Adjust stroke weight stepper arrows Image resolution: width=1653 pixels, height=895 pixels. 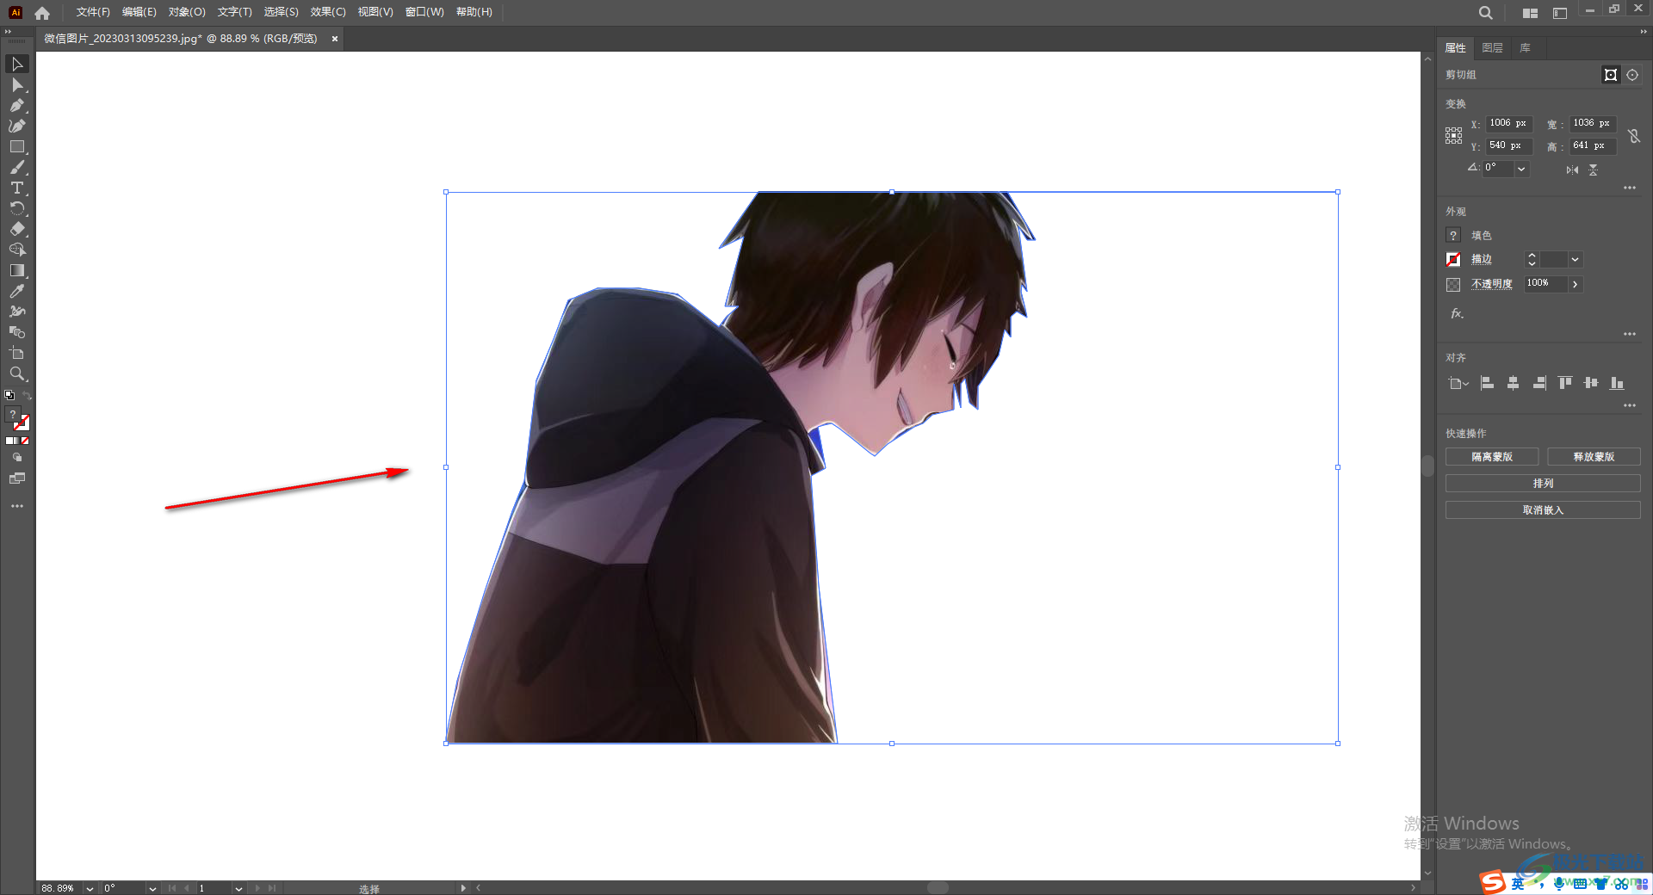pos(1532,259)
